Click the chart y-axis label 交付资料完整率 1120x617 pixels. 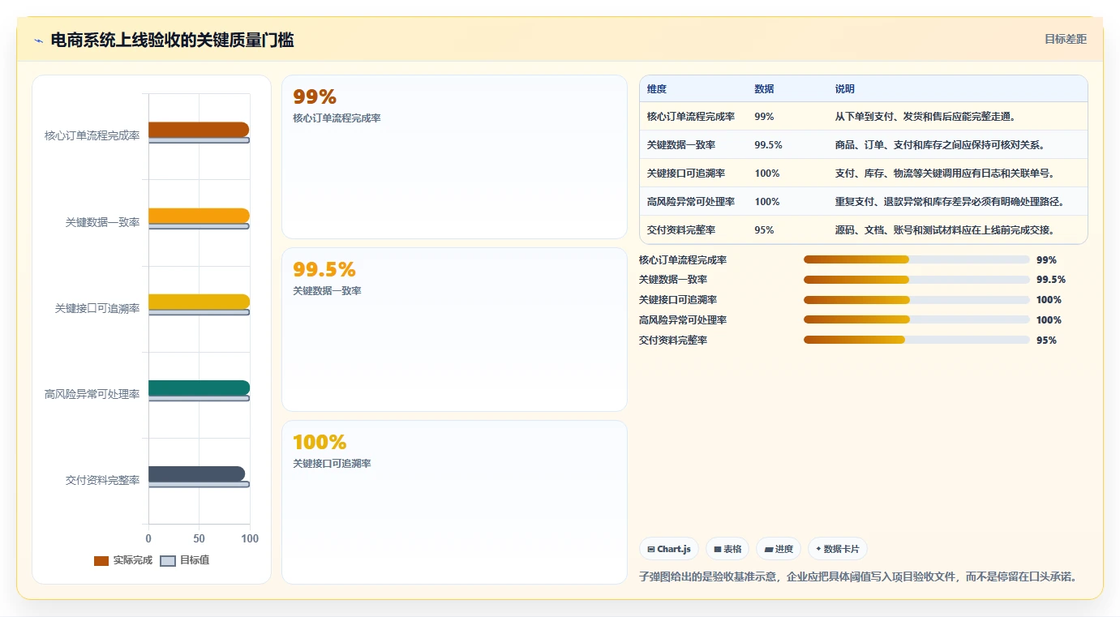(102, 480)
